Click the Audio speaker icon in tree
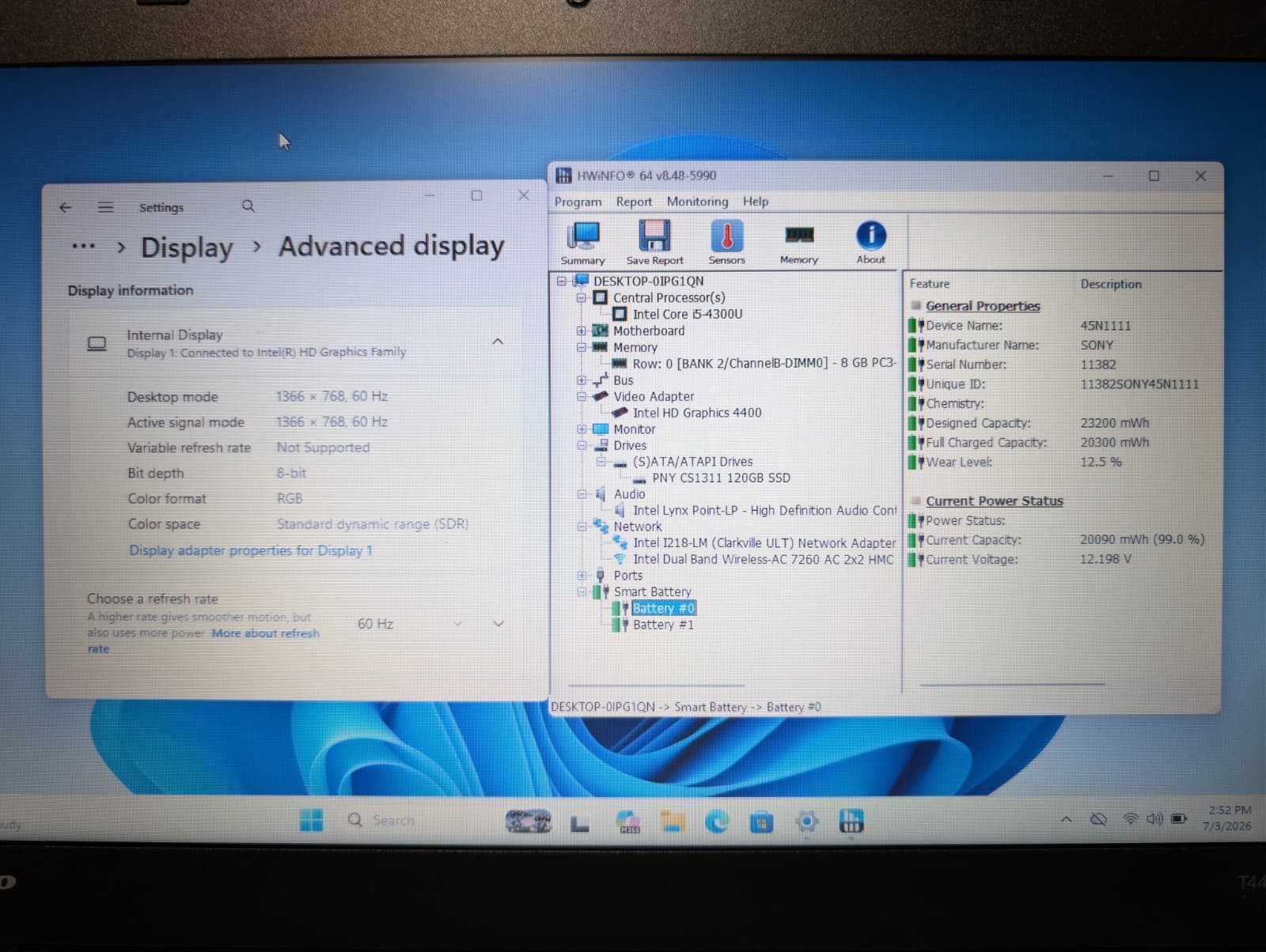 point(601,494)
